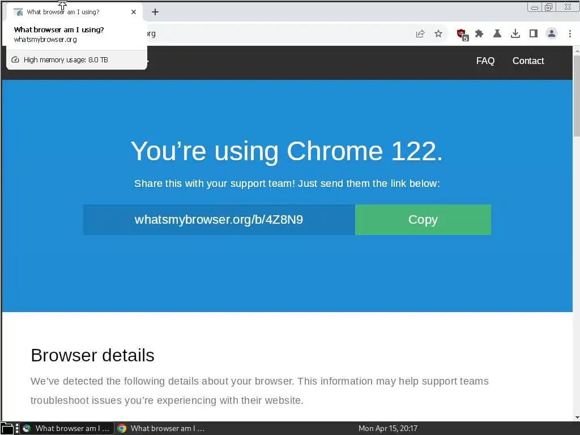Open the file manager icon in taskbar
This screenshot has width=580, height=435.
[x=7, y=428]
